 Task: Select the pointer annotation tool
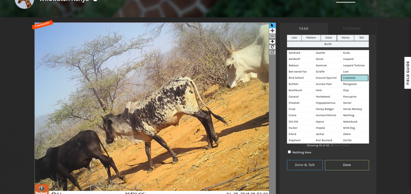point(272,25)
